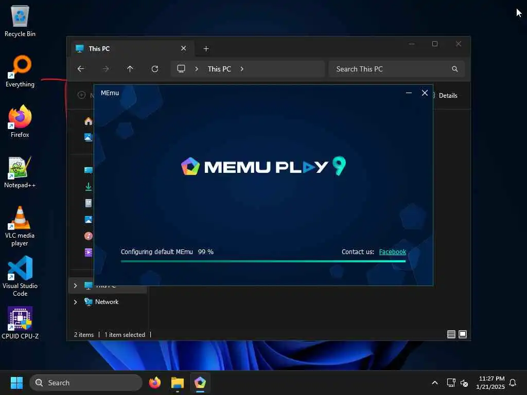Viewport: 527px width, 395px height.
Task: Switch to MEmu taskbar icon
Action: click(200, 383)
